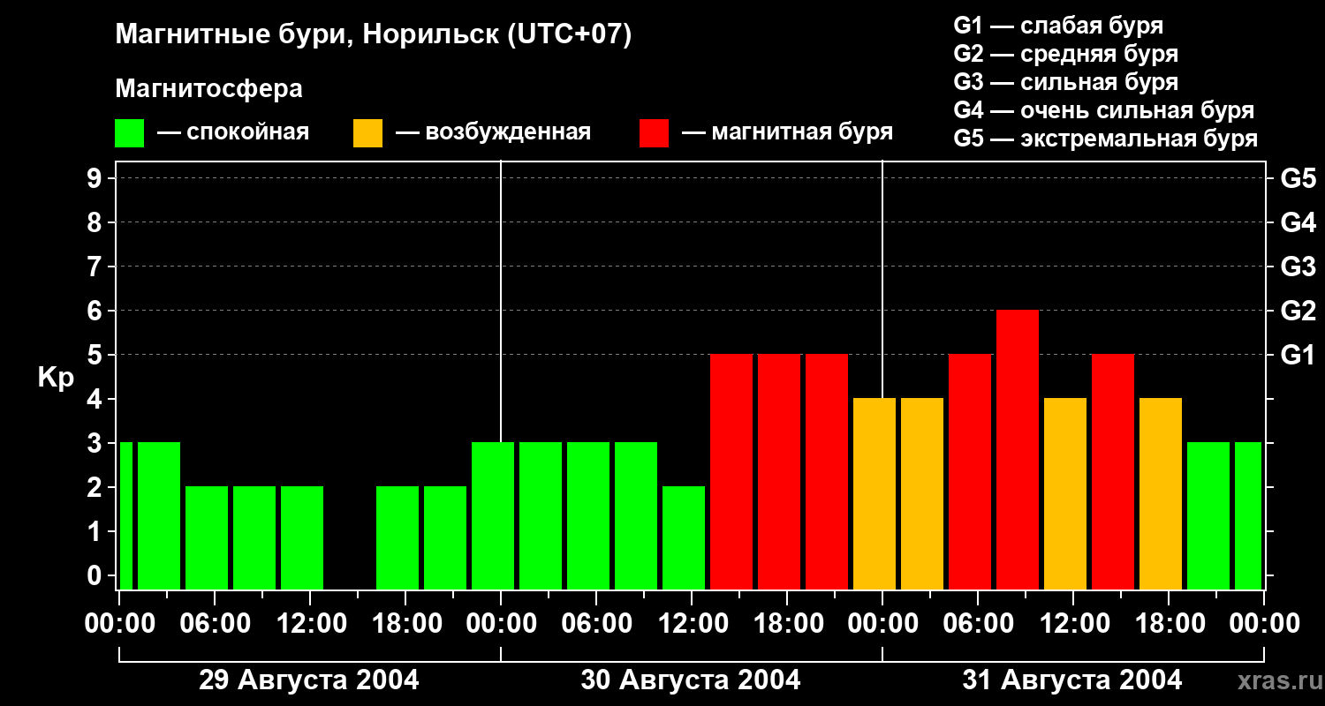Click the narrow last green bar on 31 August

[1248, 516]
